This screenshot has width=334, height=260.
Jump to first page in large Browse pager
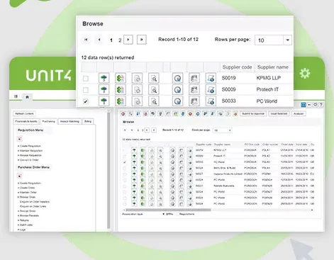pos(86,40)
